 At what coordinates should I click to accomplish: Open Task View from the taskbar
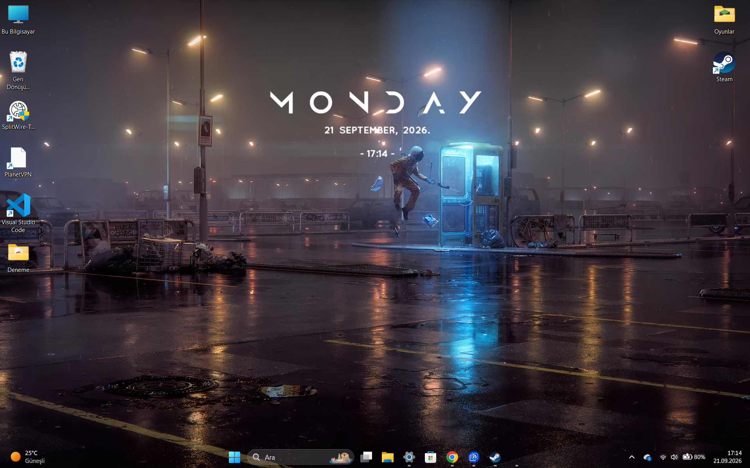click(366, 457)
